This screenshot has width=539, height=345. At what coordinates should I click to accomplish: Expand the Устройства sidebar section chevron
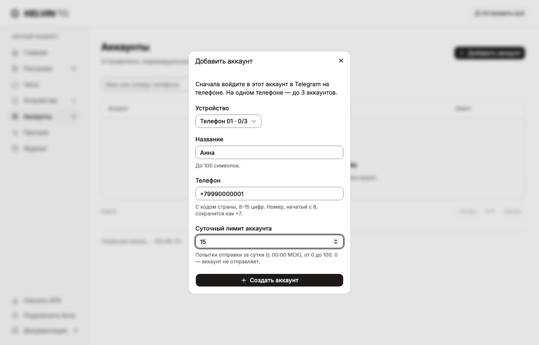tap(74, 101)
